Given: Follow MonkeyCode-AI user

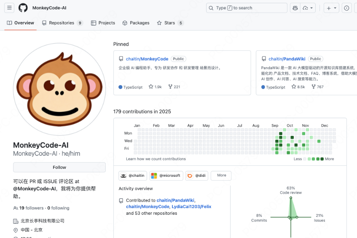Looking at the screenshot, I should point(59,168).
